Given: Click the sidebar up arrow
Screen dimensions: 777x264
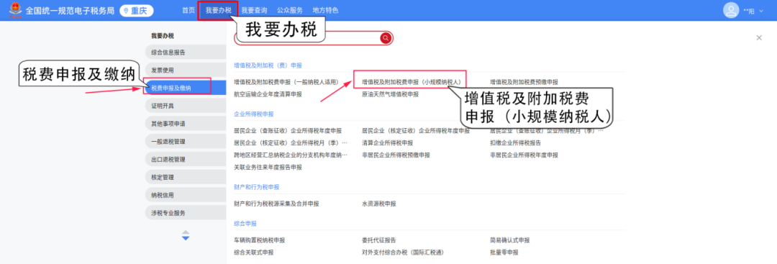Looking at the screenshot, I should pos(186,232).
